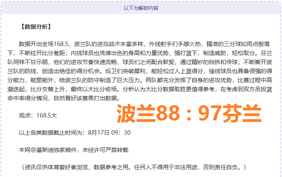
Task: Click the paragraph line starting 潮迭起，比分交替上升
Action: point(140,89)
